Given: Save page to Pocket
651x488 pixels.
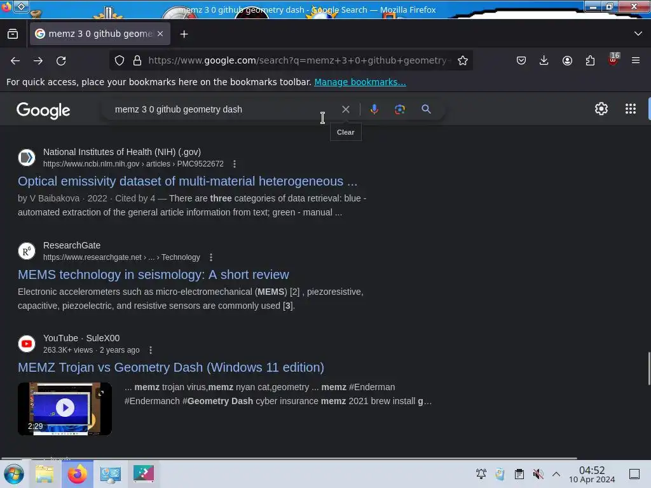Looking at the screenshot, I should [521, 60].
